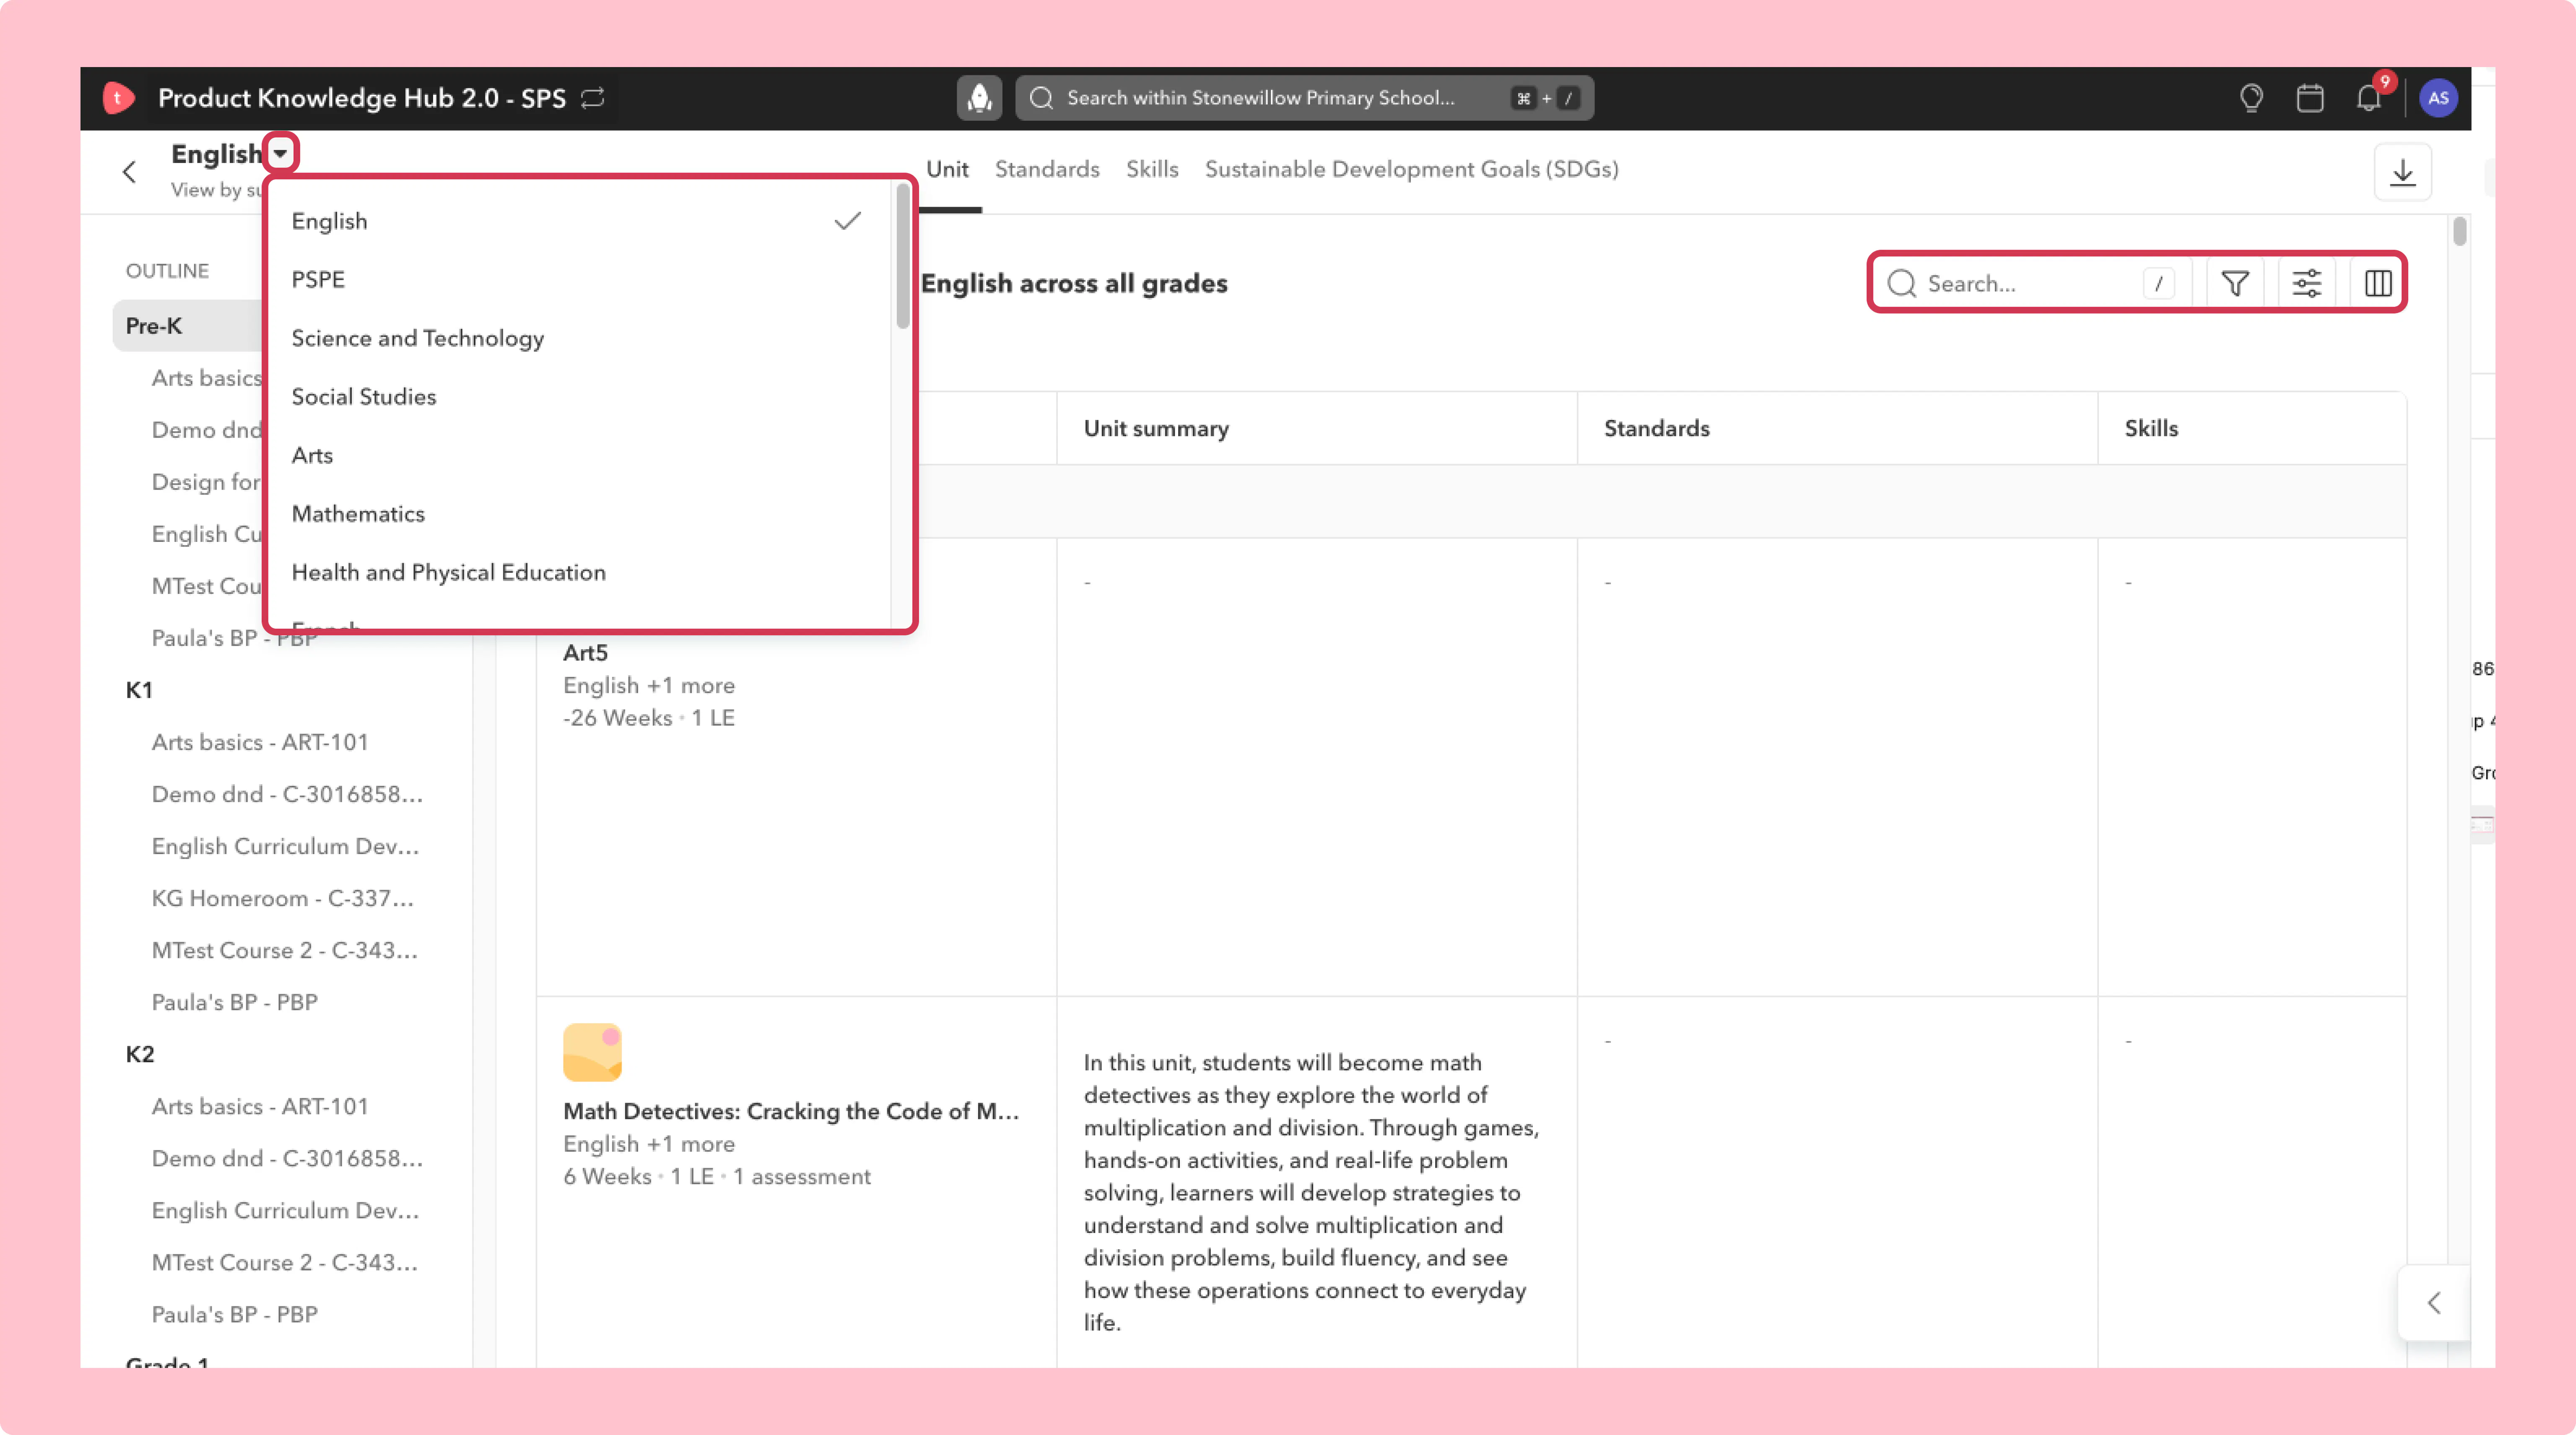Viewport: 2576px width, 1435px height.
Task: Toggle the English subject dropdown arrow
Action: [x=281, y=154]
